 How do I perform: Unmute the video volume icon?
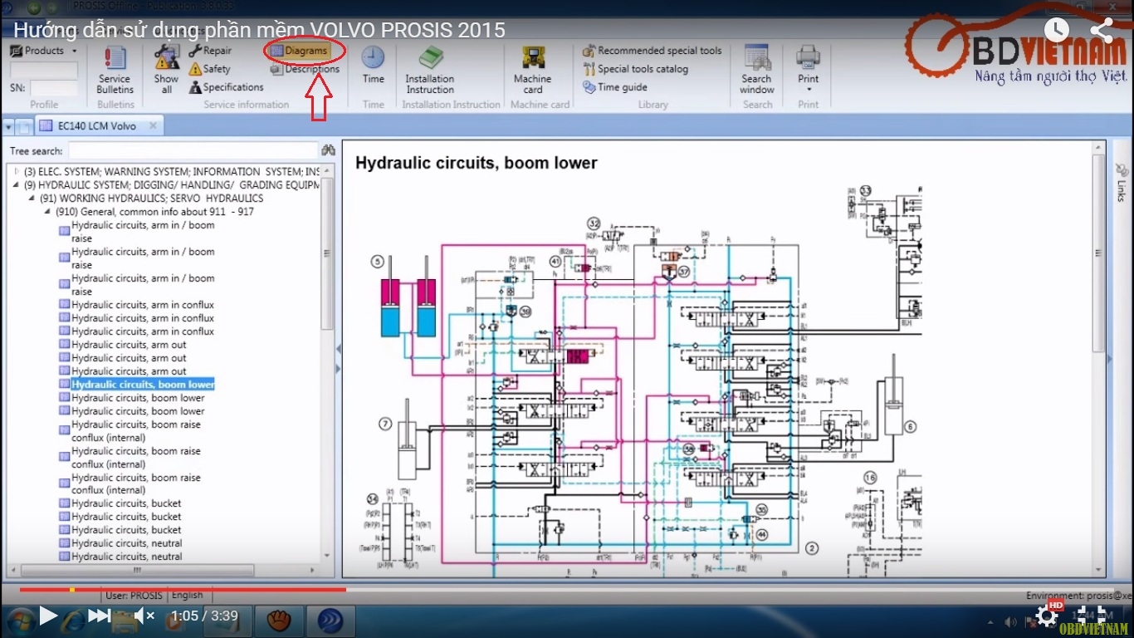coord(144,616)
